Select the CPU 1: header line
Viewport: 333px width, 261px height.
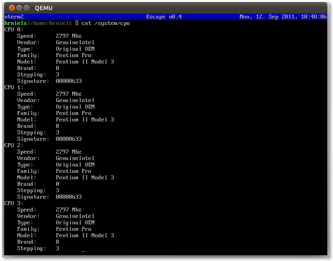click(x=14, y=88)
